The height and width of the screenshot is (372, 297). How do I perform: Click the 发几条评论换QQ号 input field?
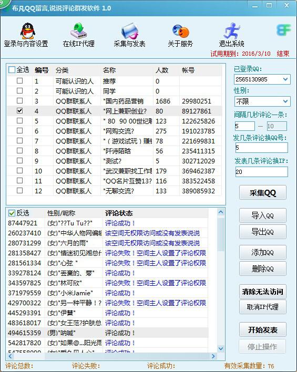point(261,148)
